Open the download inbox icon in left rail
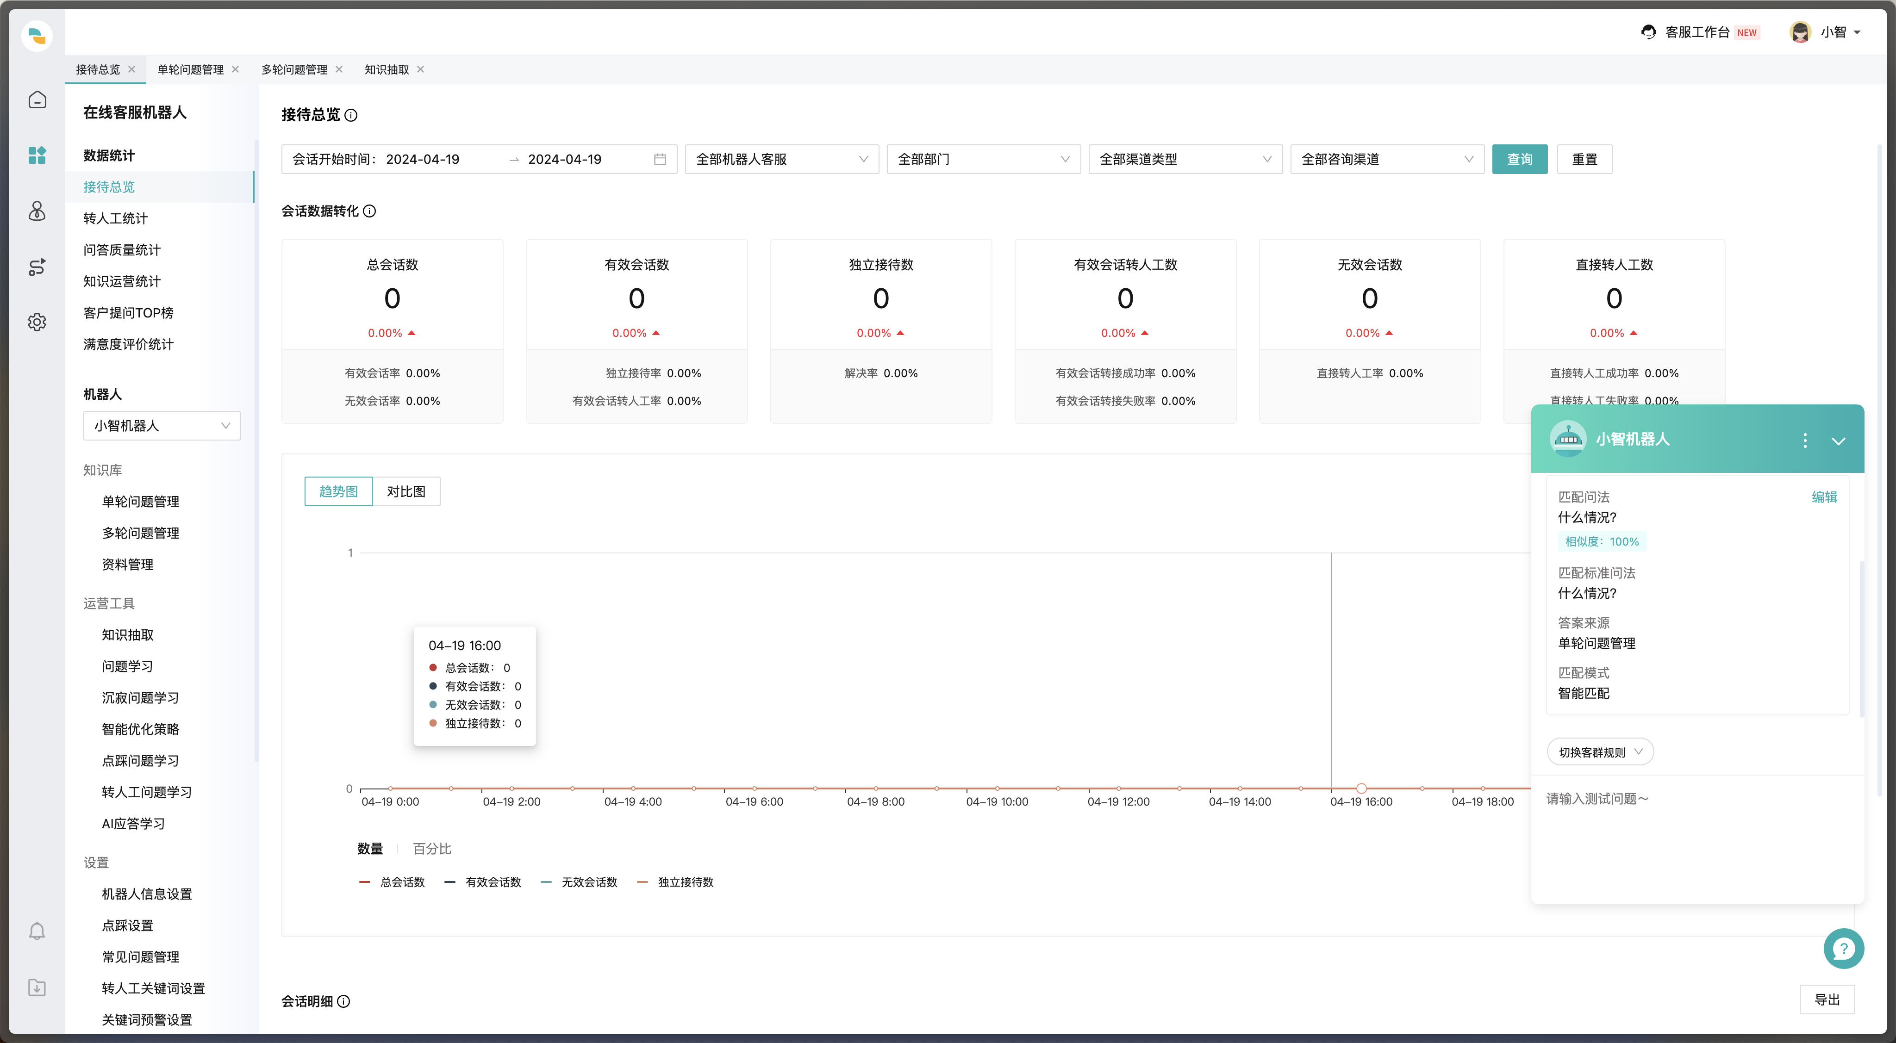Image resolution: width=1896 pixels, height=1043 pixels. [x=37, y=987]
